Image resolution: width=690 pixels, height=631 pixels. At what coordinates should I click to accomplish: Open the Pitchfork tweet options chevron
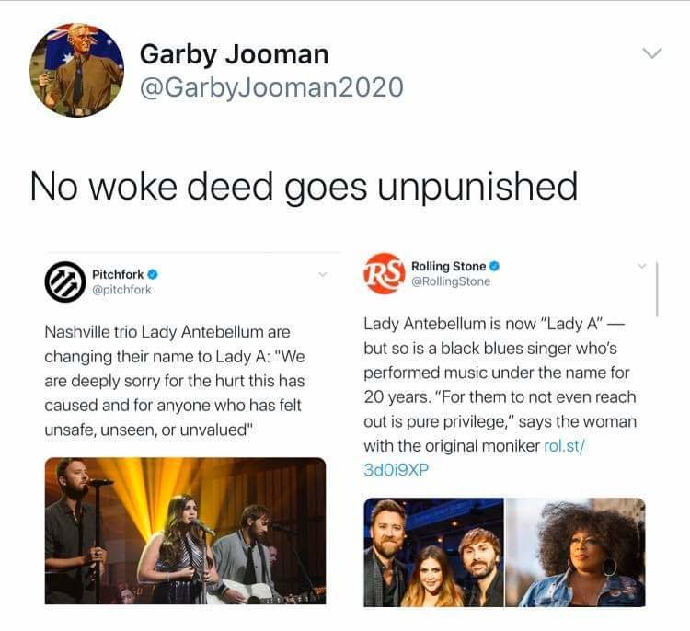323,275
